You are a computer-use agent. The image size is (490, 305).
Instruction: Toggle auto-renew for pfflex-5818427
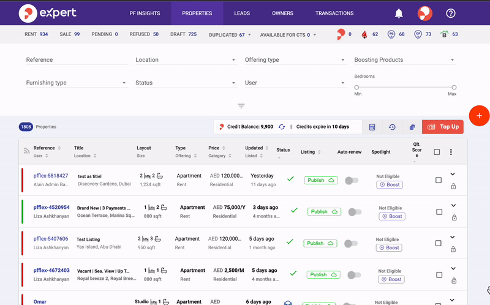[351, 181]
